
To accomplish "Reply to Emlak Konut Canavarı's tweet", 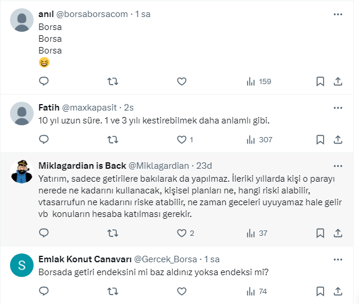I will point(44,291).
